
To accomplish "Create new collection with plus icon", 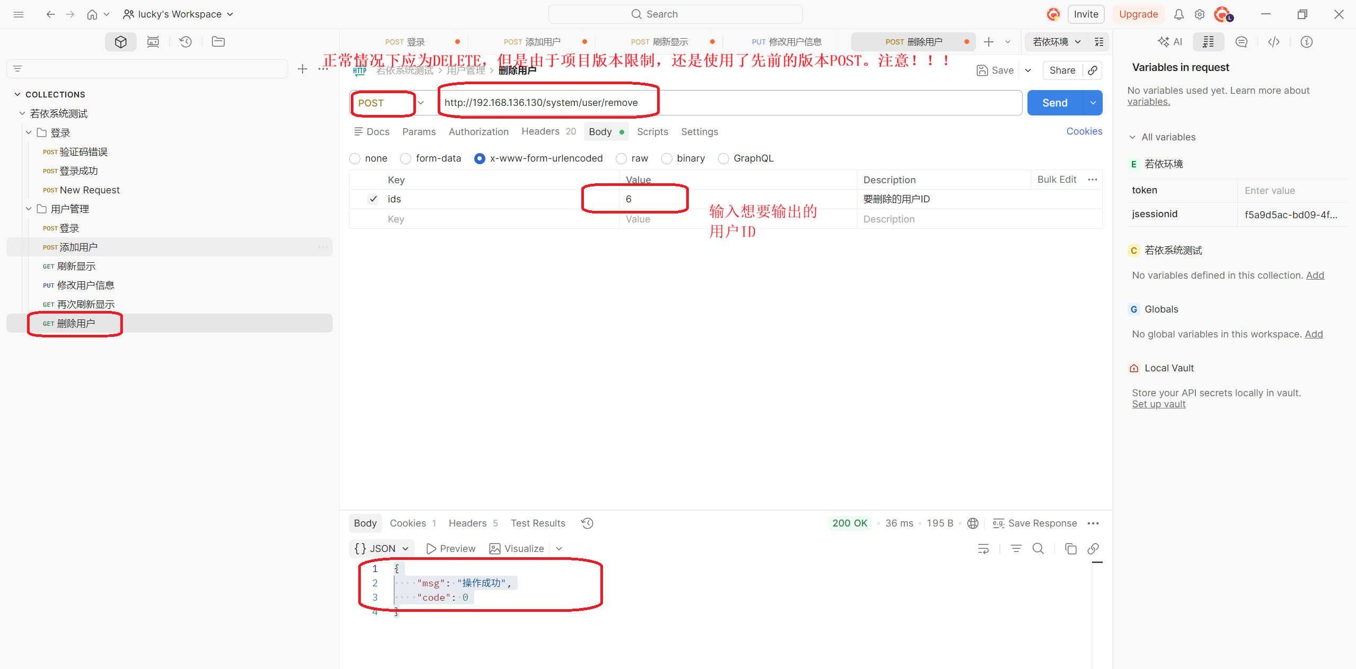I will click(x=303, y=69).
